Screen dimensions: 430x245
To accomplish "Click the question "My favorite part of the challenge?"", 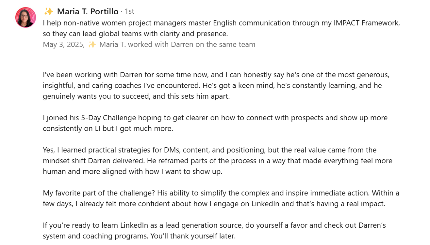I will coord(99,193).
